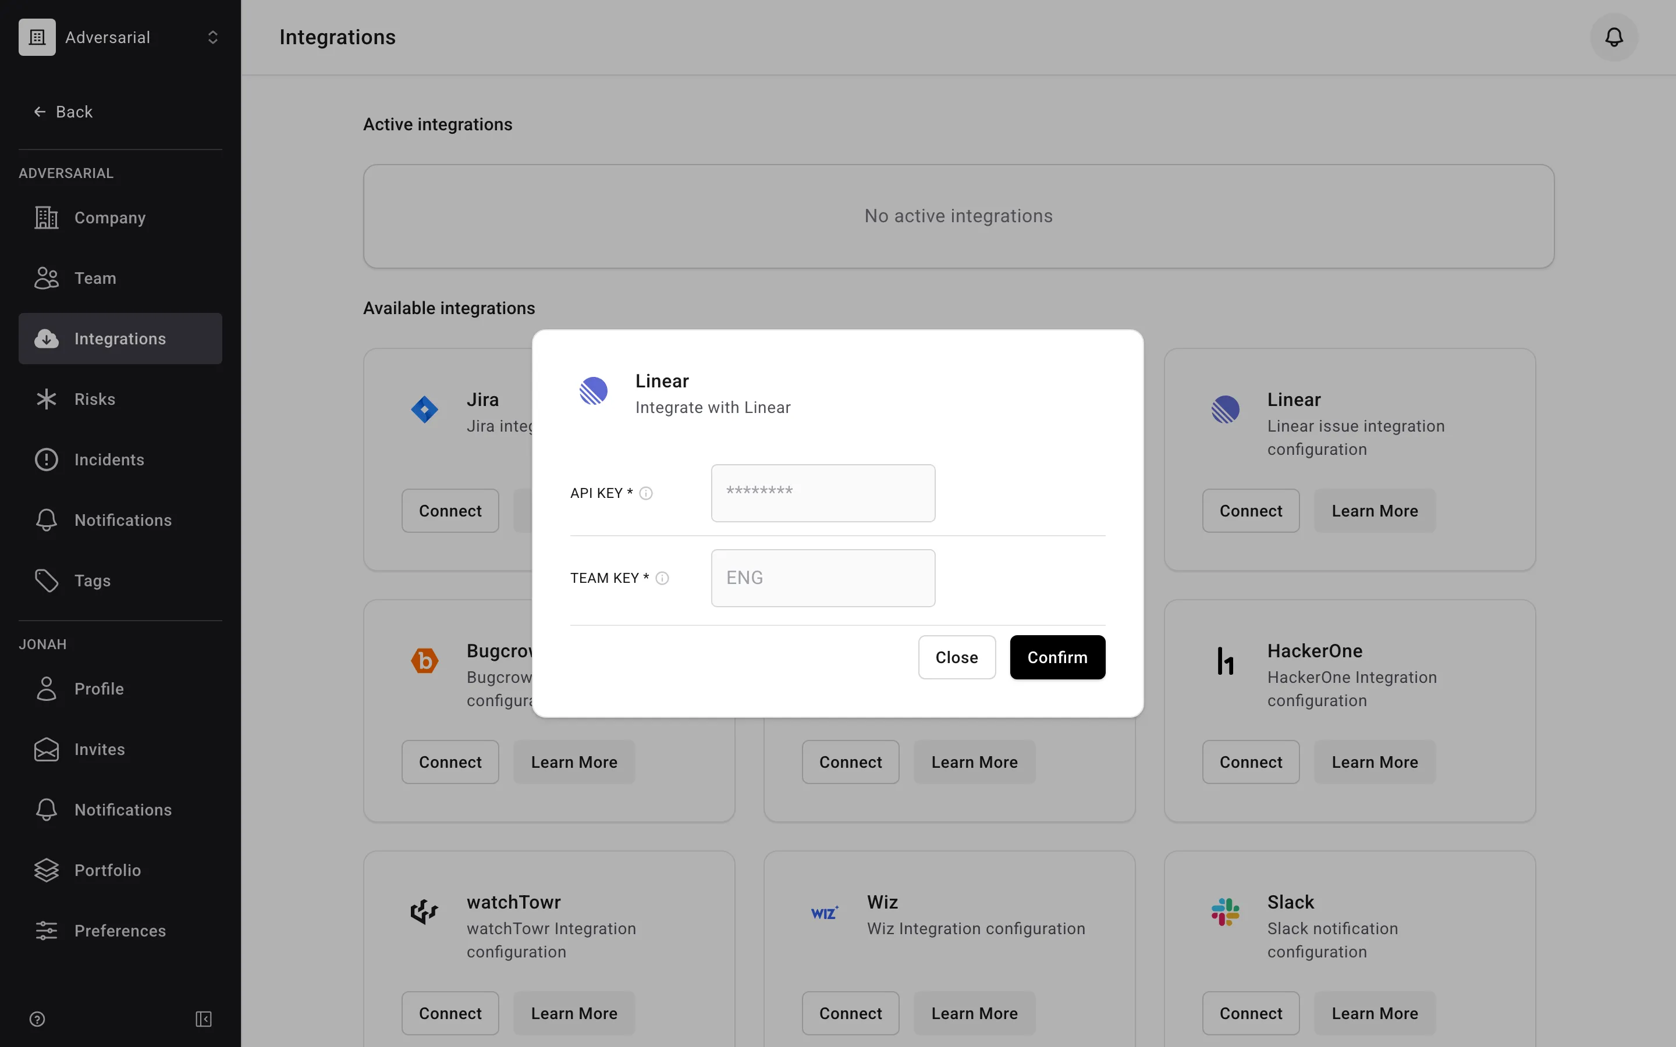
Task: Connect the Linear integration card
Action: tap(1251, 511)
